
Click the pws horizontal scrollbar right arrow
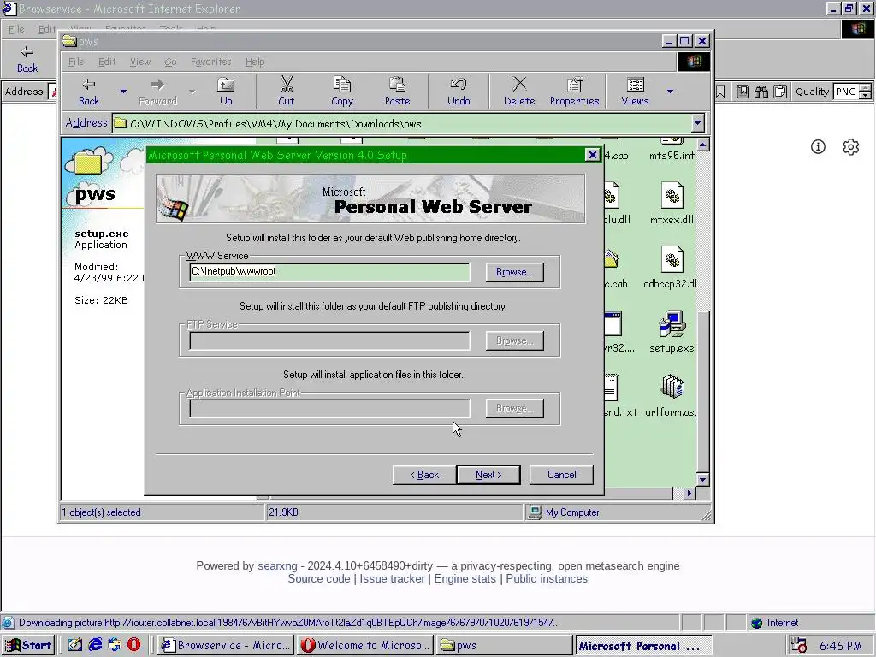pyautogui.click(x=689, y=494)
